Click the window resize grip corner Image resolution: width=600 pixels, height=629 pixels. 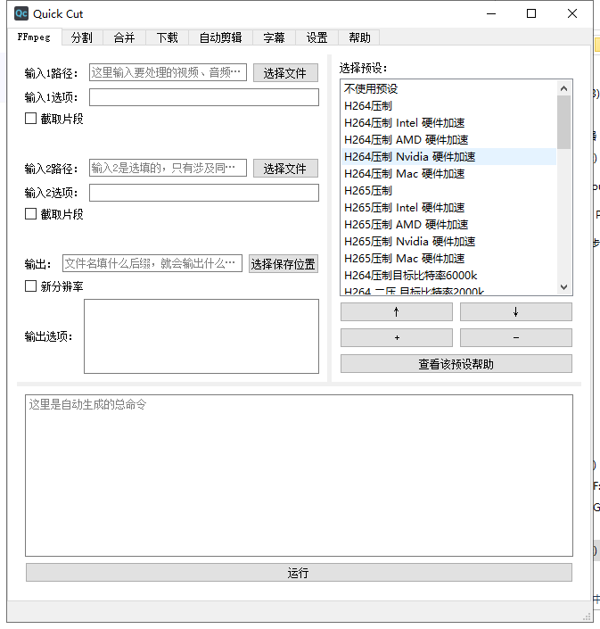pos(587,617)
